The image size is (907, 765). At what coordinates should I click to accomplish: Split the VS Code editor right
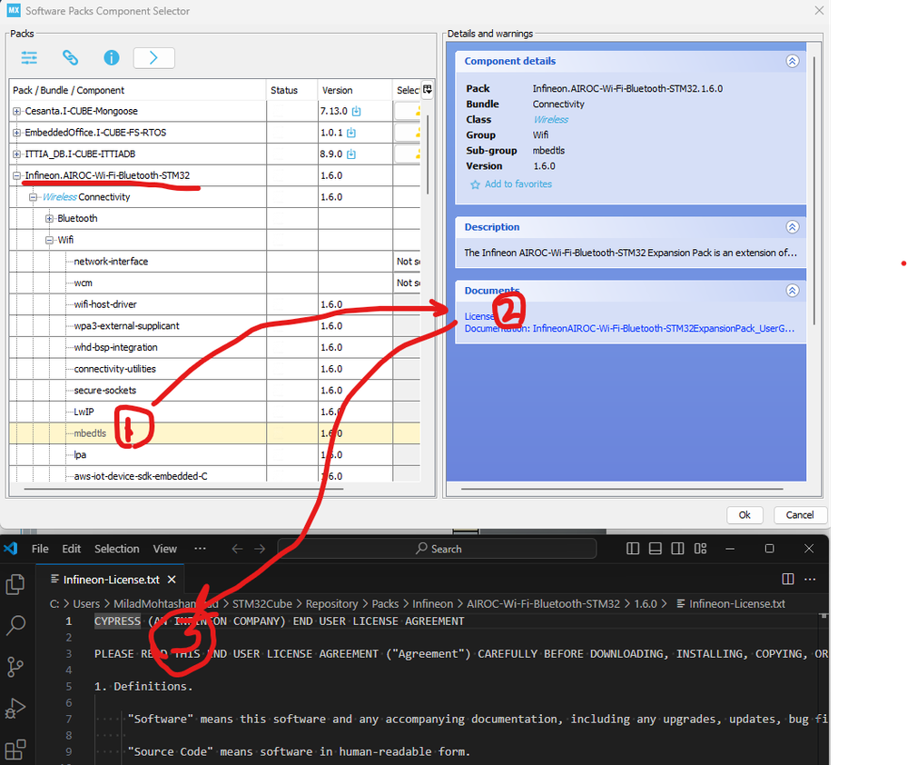(788, 580)
